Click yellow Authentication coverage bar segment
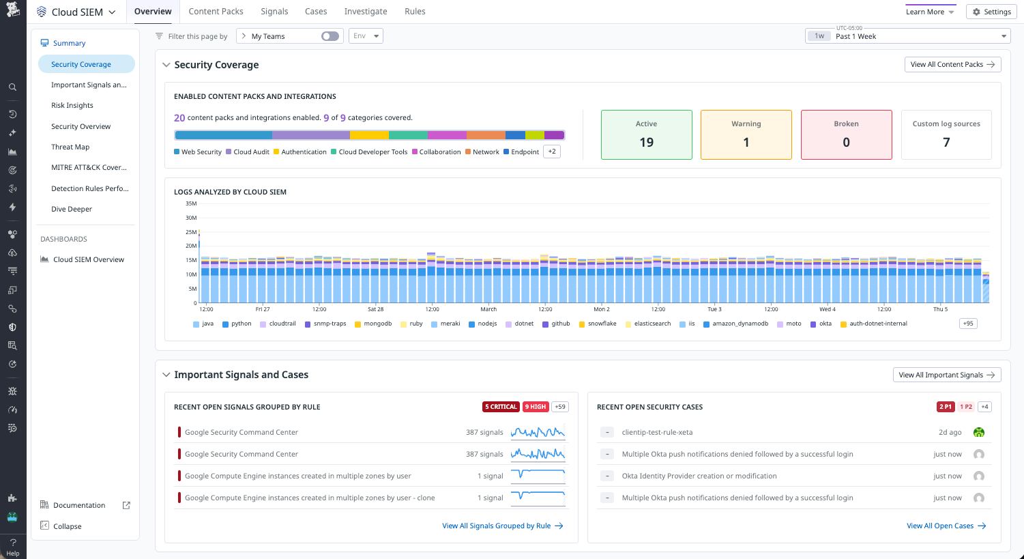 (x=369, y=135)
